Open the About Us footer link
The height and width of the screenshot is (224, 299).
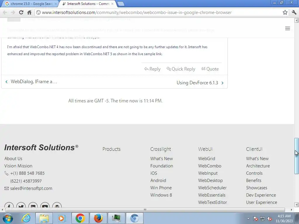[13, 159]
